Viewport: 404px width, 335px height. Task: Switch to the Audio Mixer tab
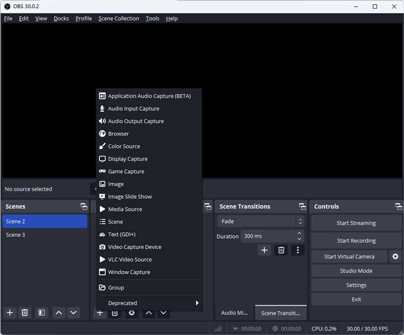235,313
